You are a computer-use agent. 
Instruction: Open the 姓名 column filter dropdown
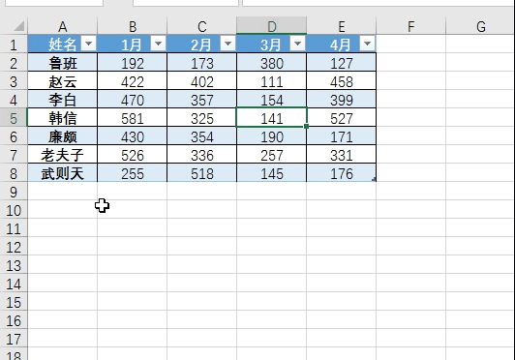pos(89,44)
